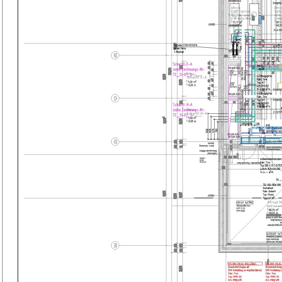Click red boxed tag 'TEC-OG3-3B-KL-BSK-LÜA02'

click(x=245, y=264)
